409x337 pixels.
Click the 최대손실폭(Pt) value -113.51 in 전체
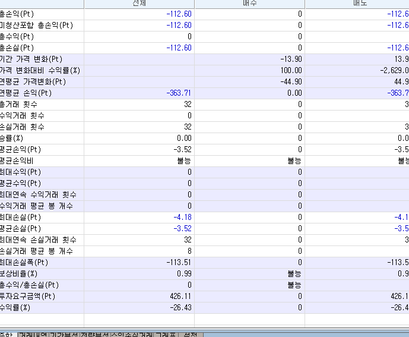177,262
